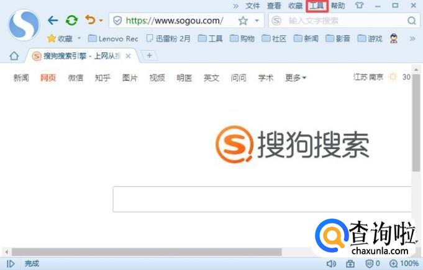Click the orange undo restore icon
This screenshot has height=270, width=423.
coord(91,20)
